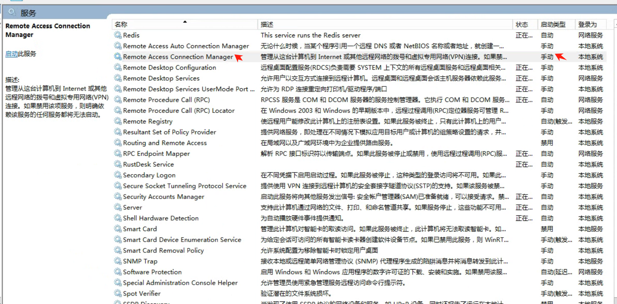Click the gear icon for Remote Access Connection Manager
This screenshot has width=617, height=304.
click(118, 56)
